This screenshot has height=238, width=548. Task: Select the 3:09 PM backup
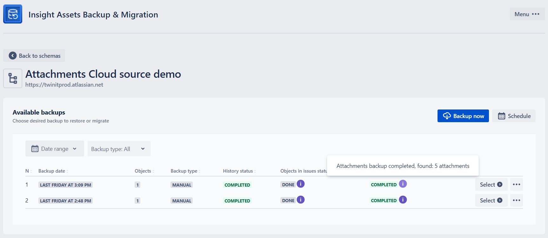tap(491, 184)
